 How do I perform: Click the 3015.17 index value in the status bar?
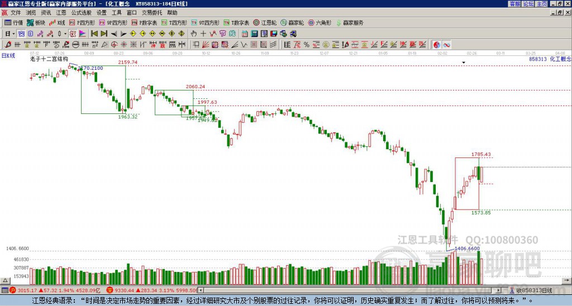click(x=27, y=291)
